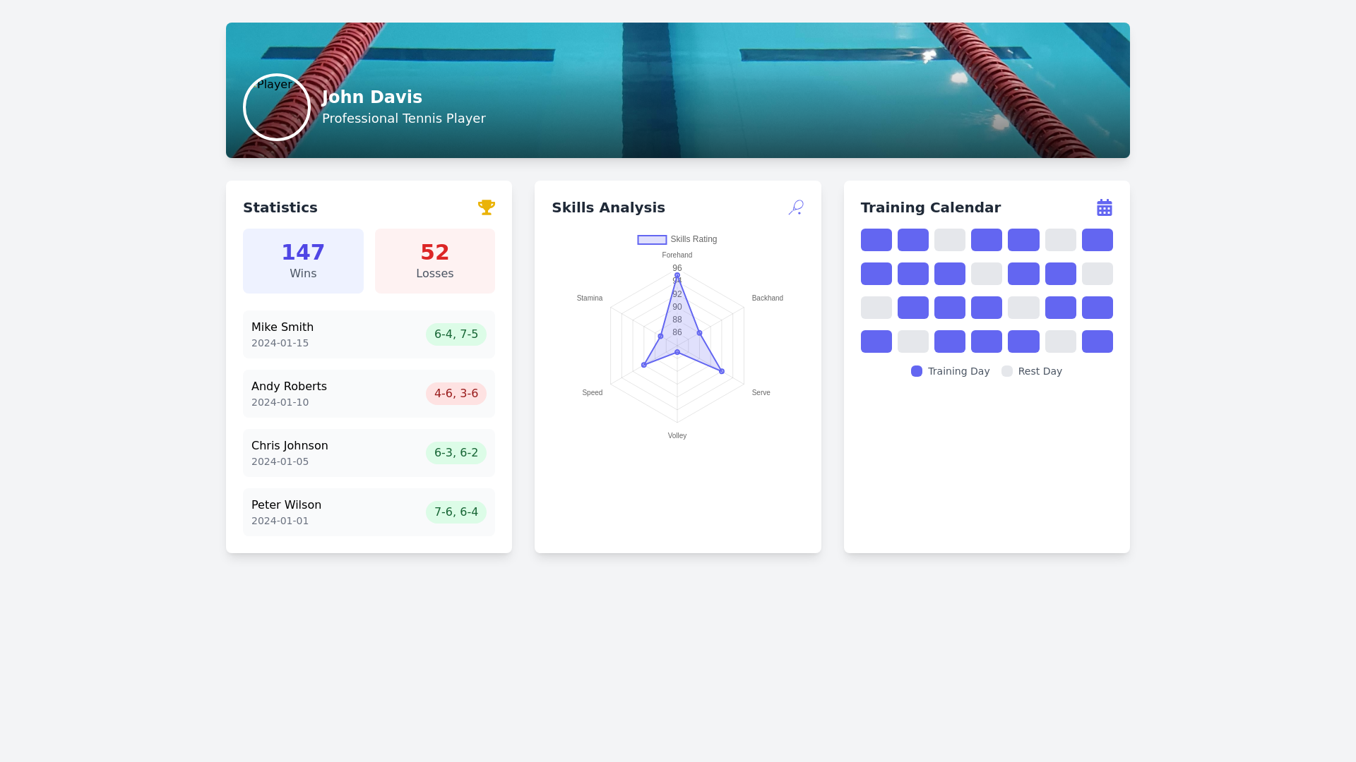This screenshot has width=1356, height=762.
Task: Select the tennis racket icon on Skills Analysis
Action: pos(795,207)
